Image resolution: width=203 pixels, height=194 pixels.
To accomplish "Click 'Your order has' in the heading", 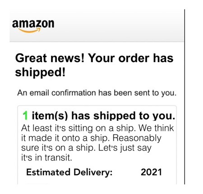I will coord(131,58).
